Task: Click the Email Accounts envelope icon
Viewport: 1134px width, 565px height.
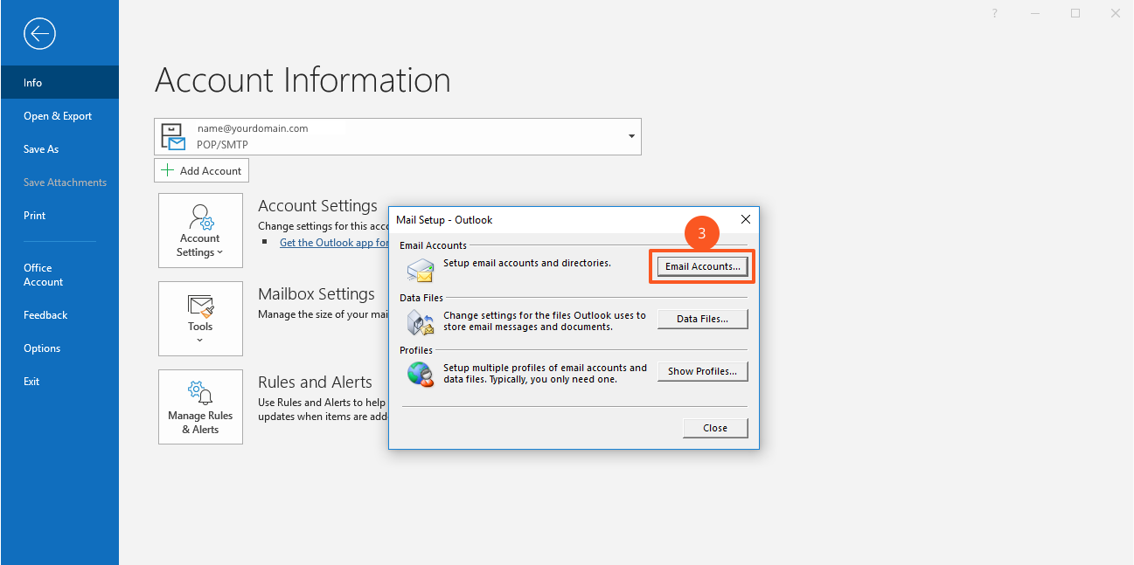Action: pyautogui.click(x=421, y=269)
